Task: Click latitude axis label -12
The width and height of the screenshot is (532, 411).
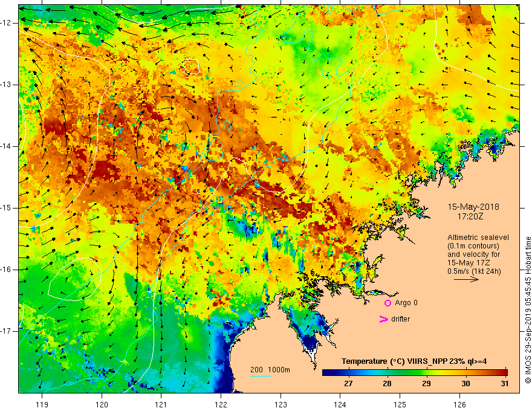Action: pyautogui.click(x=6, y=23)
